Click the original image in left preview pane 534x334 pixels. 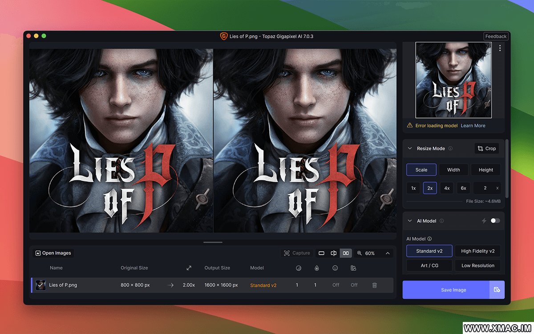121,140
